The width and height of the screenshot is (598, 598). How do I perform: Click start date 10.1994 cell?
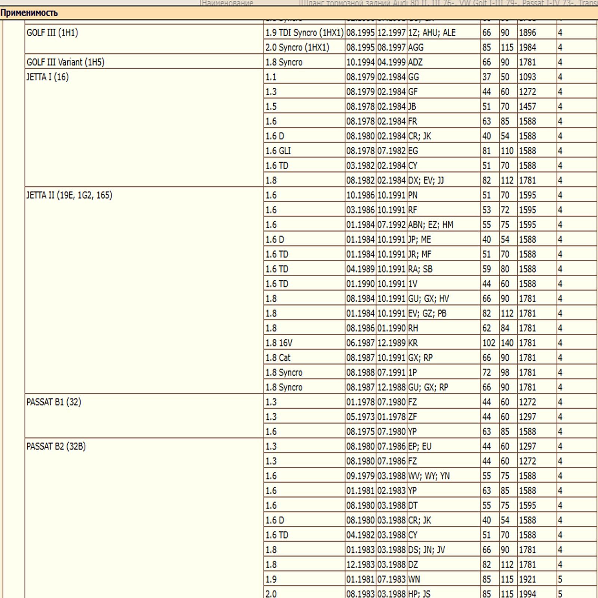click(x=360, y=62)
